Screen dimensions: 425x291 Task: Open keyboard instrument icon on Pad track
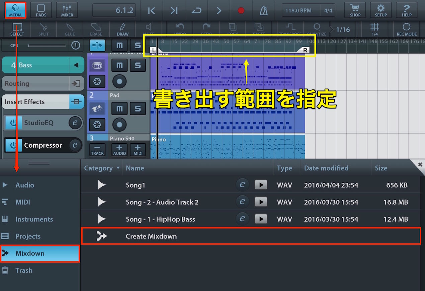click(97, 109)
